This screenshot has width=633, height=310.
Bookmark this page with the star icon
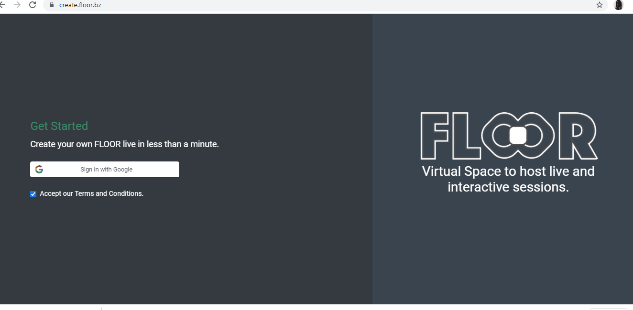point(600,5)
